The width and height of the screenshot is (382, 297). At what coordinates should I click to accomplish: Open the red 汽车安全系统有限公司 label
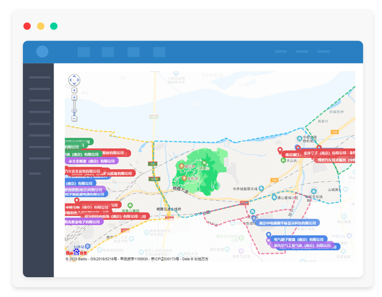(x=82, y=171)
